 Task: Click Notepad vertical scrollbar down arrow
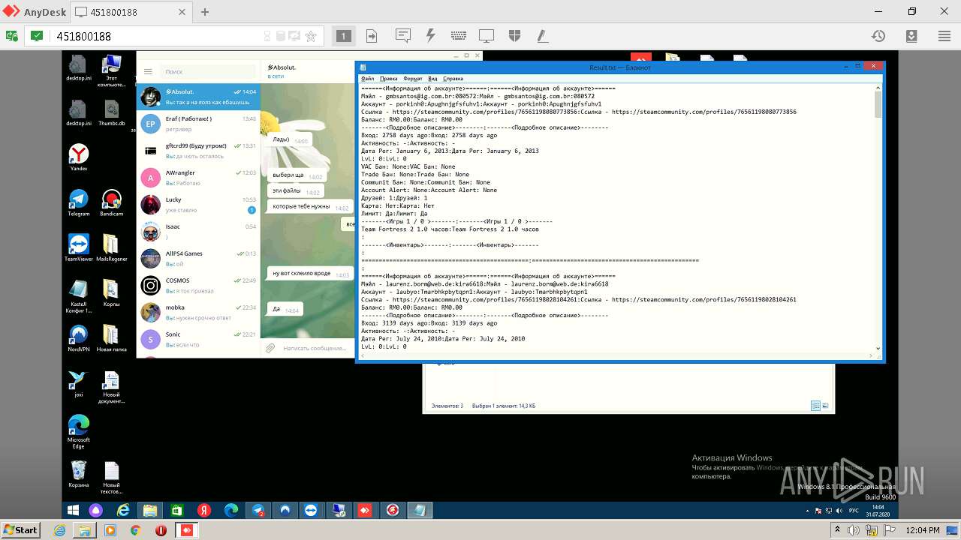click(x=878, y=347)
